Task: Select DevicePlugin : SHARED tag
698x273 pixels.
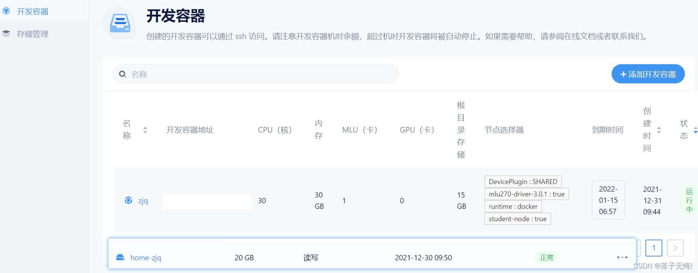Action: pyautogui.click(x=523, y=182)
